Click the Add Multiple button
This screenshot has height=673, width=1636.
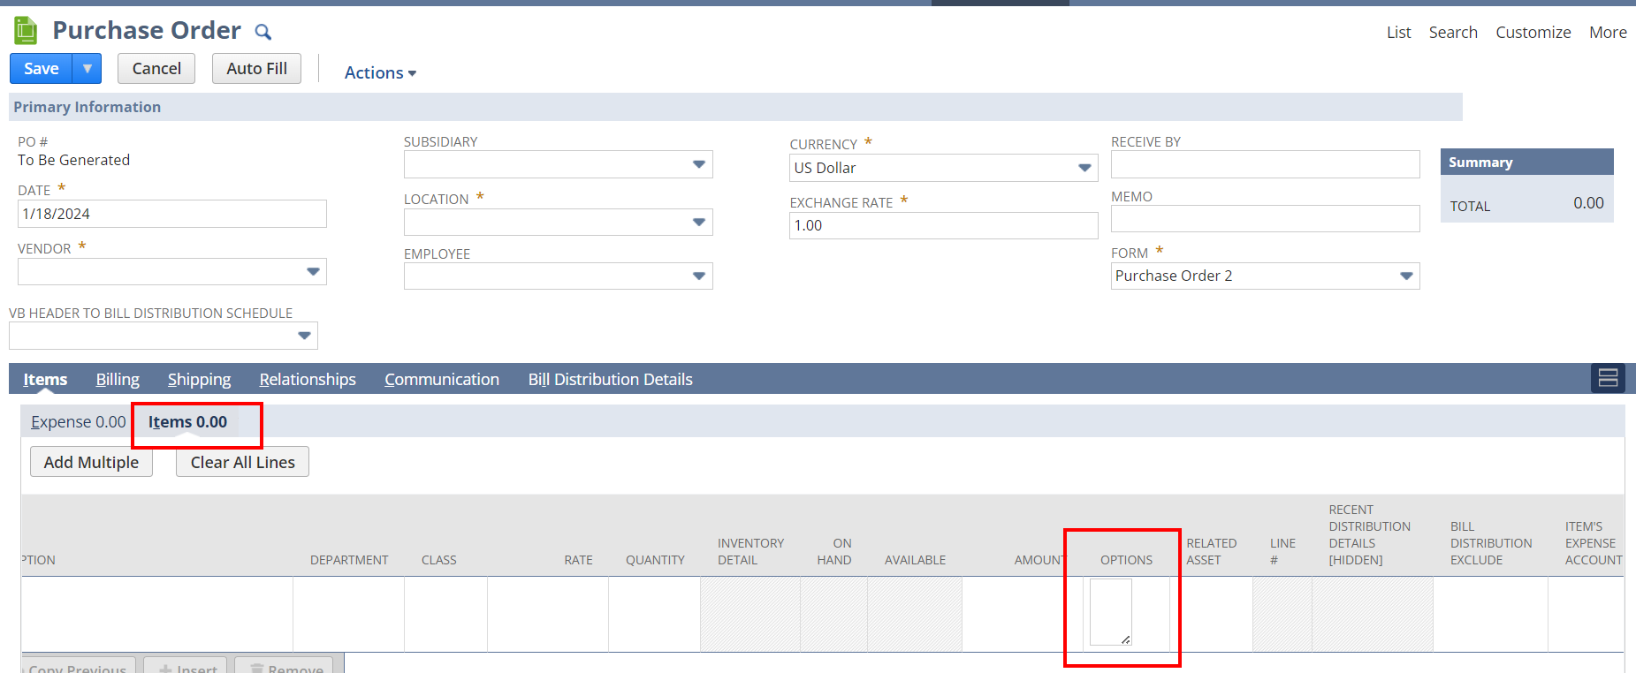click(91, 462)
